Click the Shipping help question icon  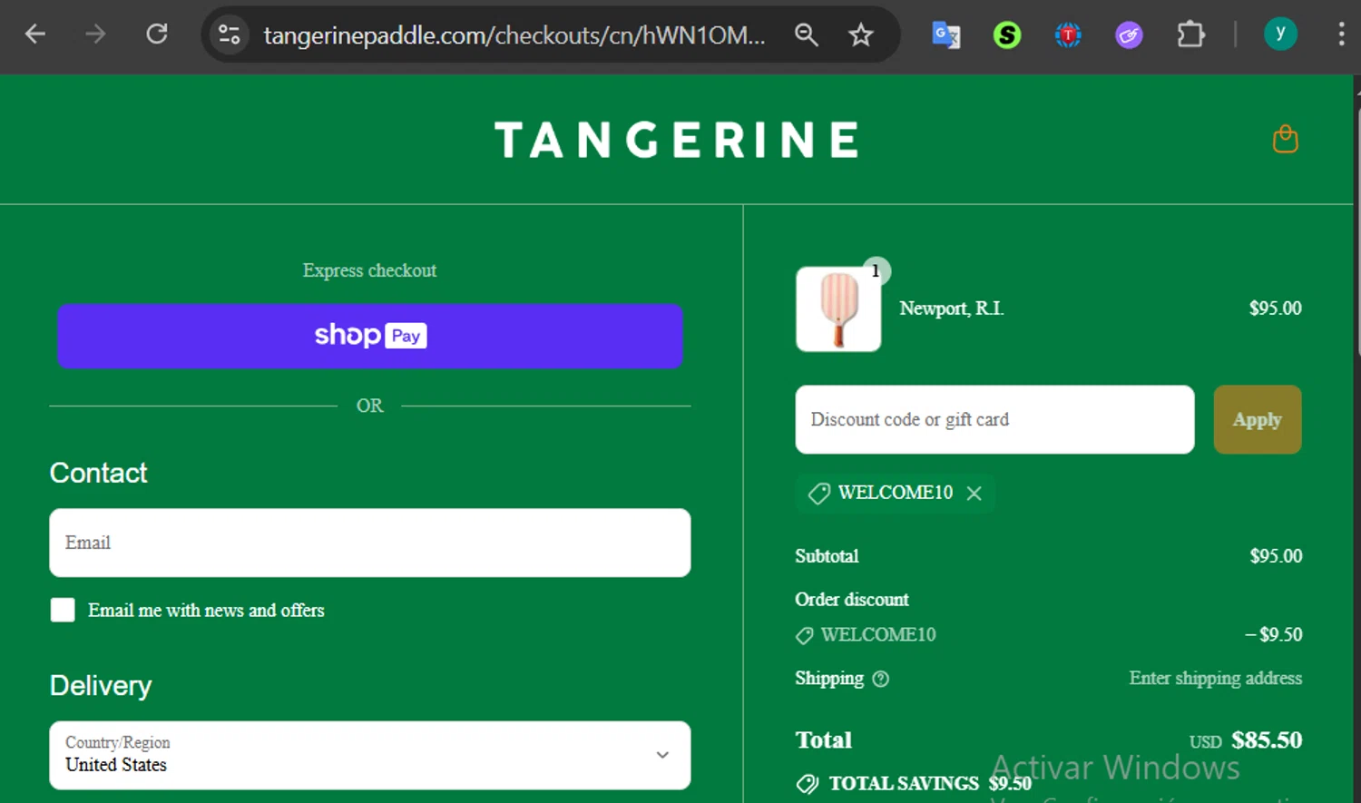880,679
